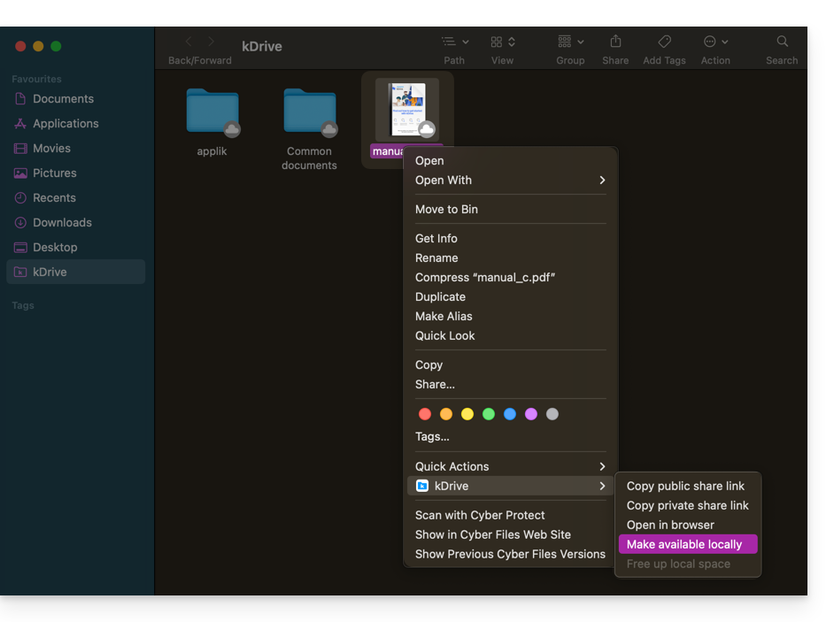
Task: Open Downloads in the sidebar
Action: pos(62,222)
